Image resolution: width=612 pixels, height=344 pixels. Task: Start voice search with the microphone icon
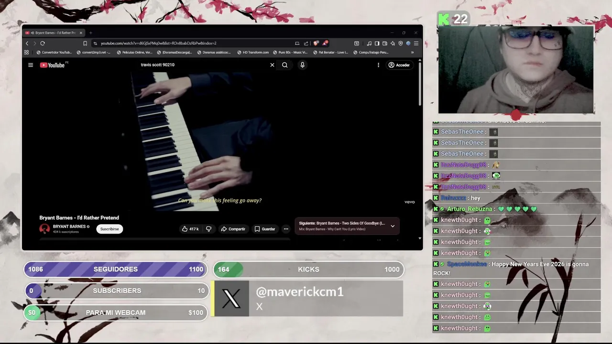point(302,65)
